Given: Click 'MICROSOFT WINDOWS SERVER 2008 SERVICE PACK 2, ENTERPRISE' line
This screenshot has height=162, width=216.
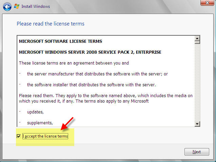Looking at the screenshot, I should (90, 52).
